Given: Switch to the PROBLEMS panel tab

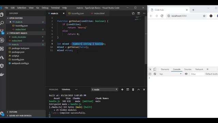Looking at the screenshot, I should [53, 90].
